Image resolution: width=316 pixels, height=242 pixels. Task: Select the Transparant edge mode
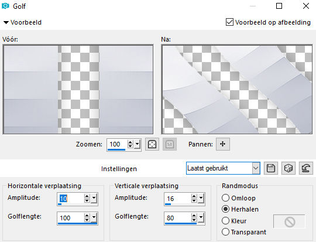point(225,232)
